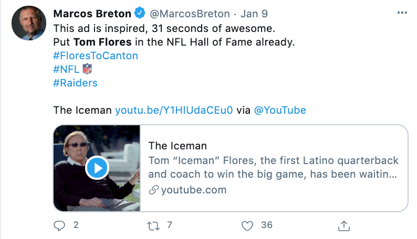This screenshot has width=417, height=239.
Task: Open the three-dot more options menu
Action: (402, 13)
